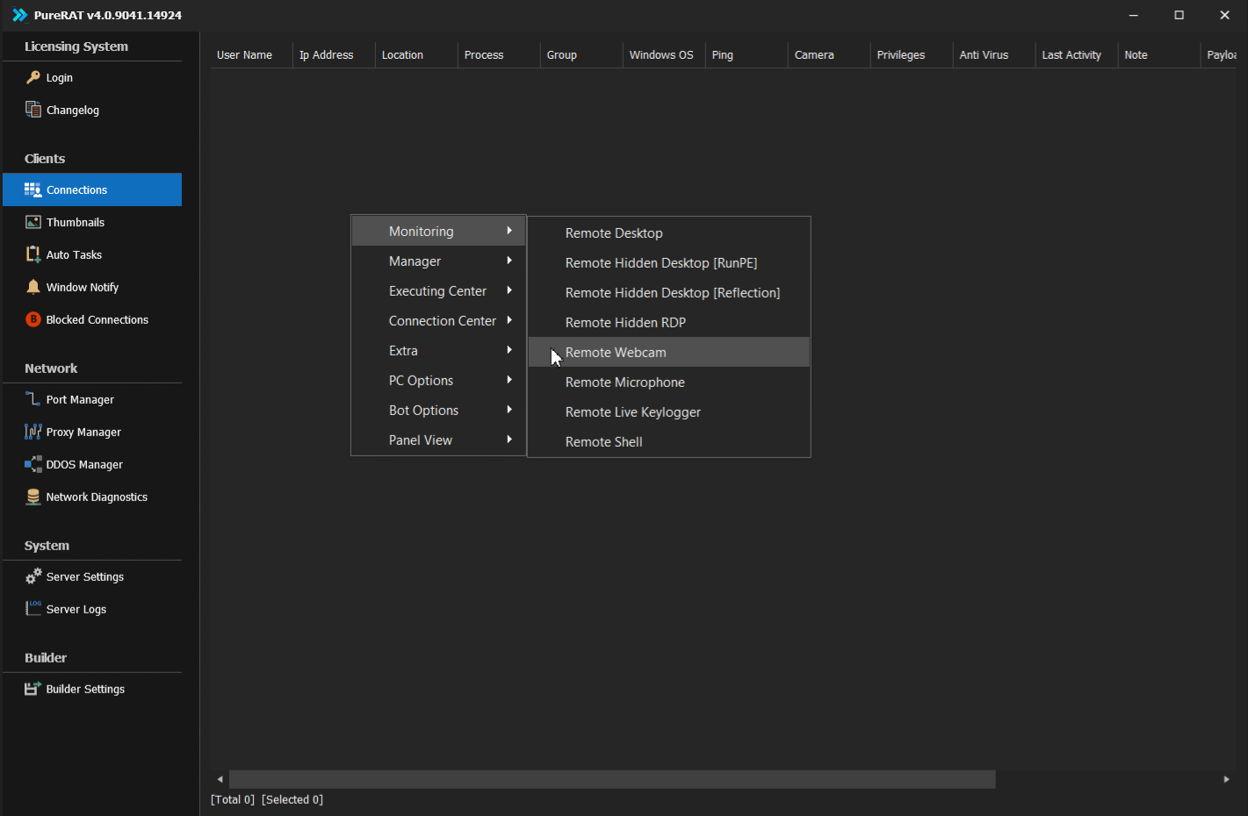Click the "[Selected 0]" status text
1248x816 pixels.
[292, 799]
